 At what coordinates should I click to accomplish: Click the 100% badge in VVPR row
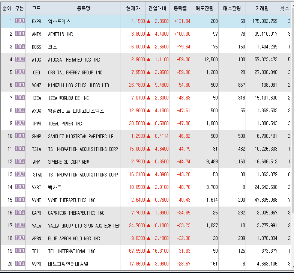click(x=20, y=264)
